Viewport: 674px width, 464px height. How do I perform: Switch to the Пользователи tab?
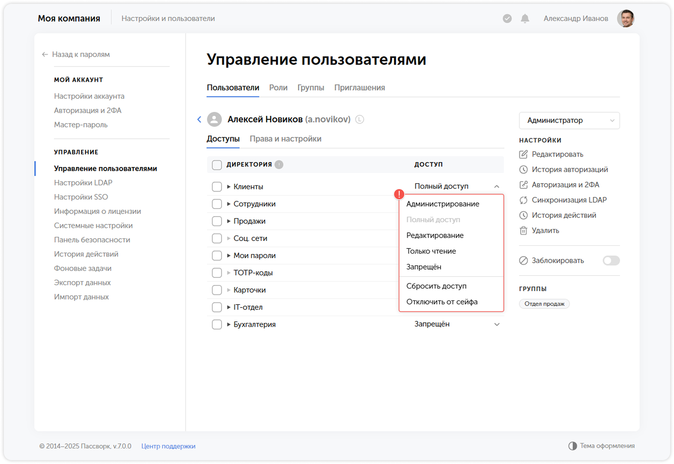pos(233,88)
